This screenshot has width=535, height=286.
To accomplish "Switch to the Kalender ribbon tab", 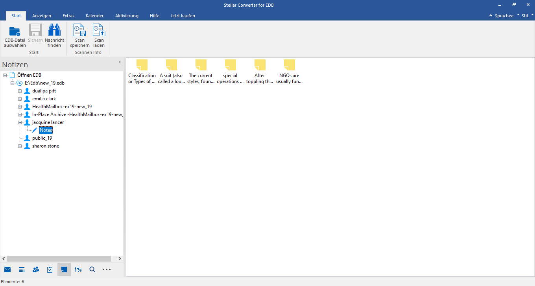I will point(94,16).
